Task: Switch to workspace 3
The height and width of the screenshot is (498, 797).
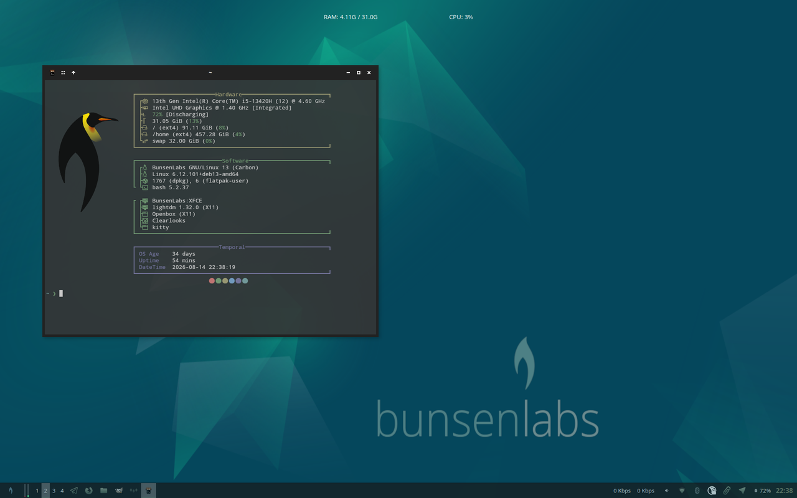Action: tap(54, 491)
